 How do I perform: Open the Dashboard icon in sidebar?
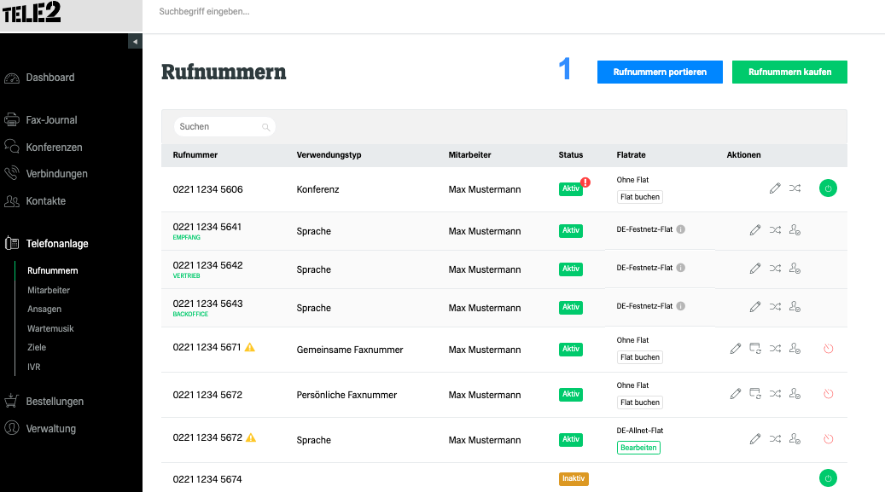coord(12,78)
